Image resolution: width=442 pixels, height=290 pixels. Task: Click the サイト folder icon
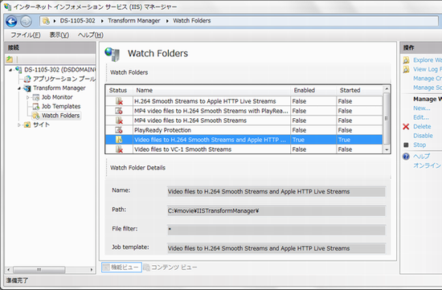[27, 125]
